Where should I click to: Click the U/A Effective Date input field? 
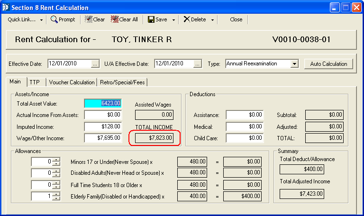(x=174, y=63)
